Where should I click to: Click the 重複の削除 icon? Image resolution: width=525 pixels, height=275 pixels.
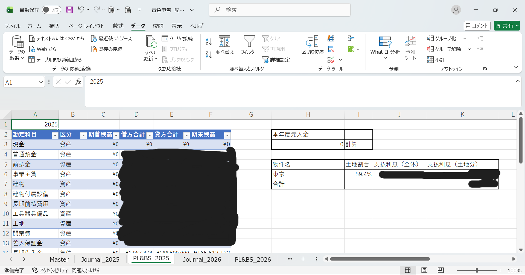click(331, 49)
